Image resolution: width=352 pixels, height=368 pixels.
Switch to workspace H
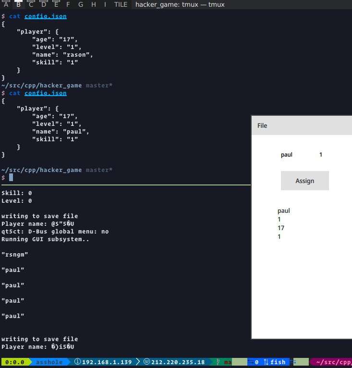point(93,4)
